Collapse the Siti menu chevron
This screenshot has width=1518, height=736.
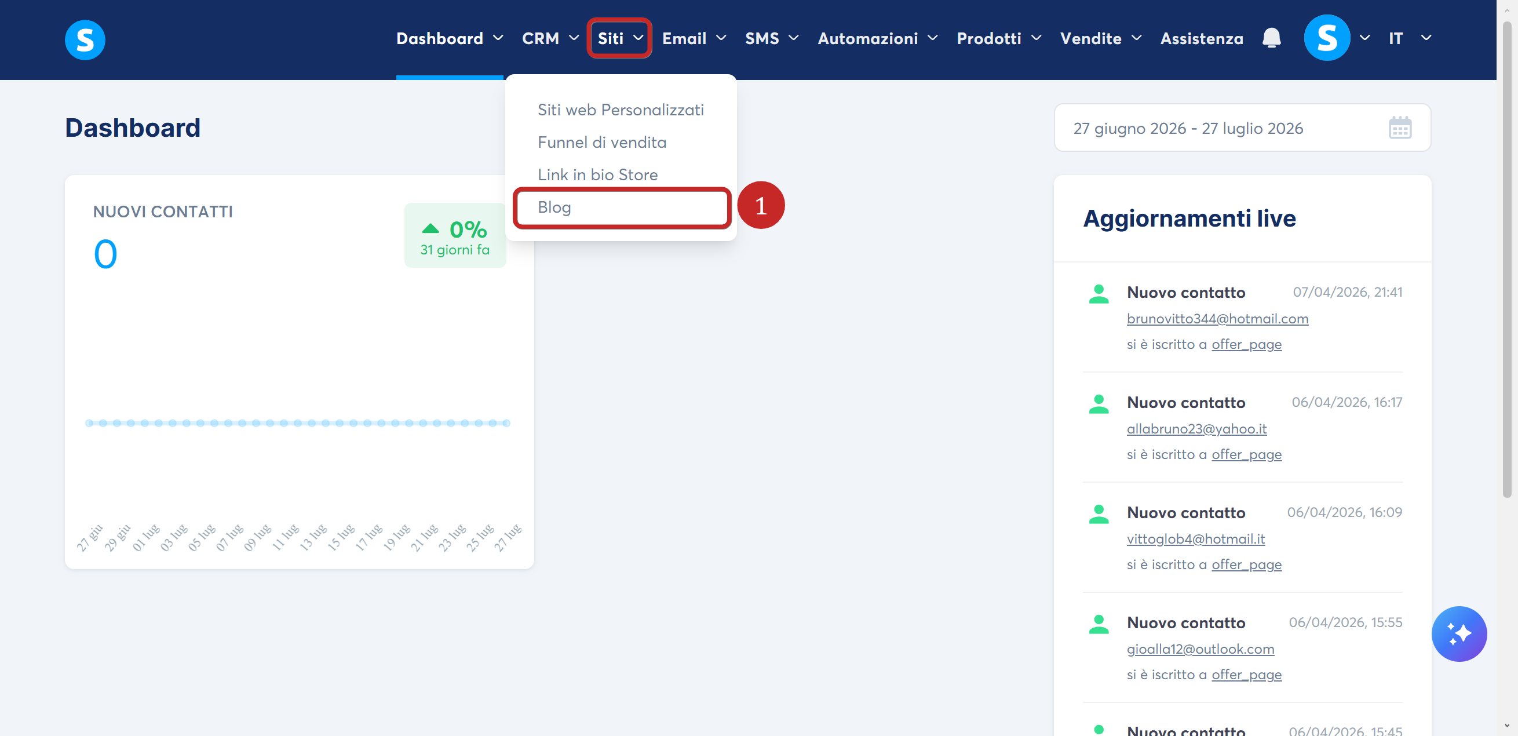[638, 38]
